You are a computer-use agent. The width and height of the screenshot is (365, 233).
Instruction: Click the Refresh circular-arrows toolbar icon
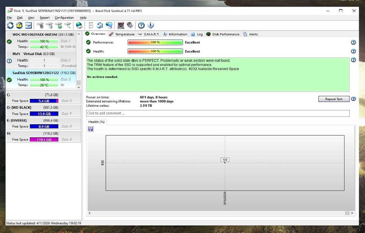coord(10,25)
